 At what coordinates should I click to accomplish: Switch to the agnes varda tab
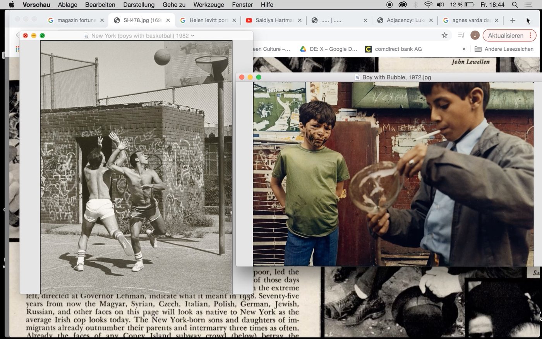[471, 20]
